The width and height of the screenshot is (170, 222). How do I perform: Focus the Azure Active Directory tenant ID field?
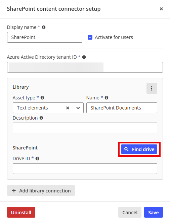[x=85, y=67]
